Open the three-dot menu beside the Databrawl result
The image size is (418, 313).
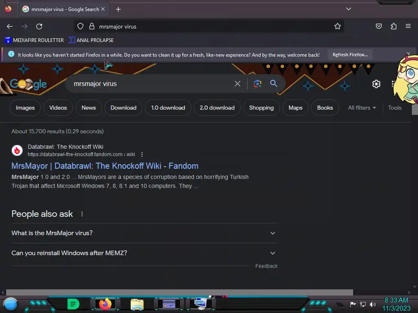[x=142, y=154]
